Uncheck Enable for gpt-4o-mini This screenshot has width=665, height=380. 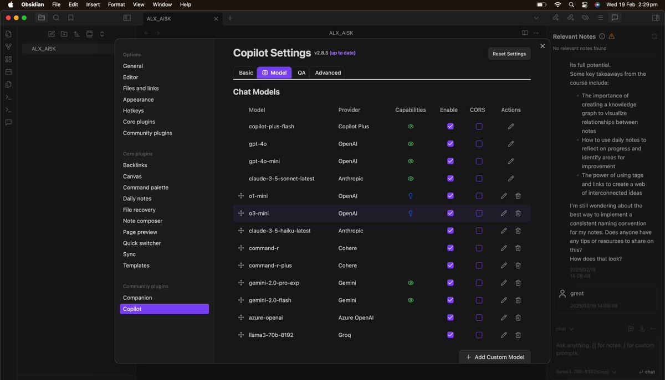tap(451, 161)
